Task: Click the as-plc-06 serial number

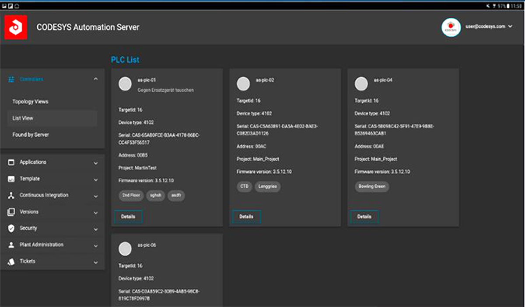Action: click(160, 295)
